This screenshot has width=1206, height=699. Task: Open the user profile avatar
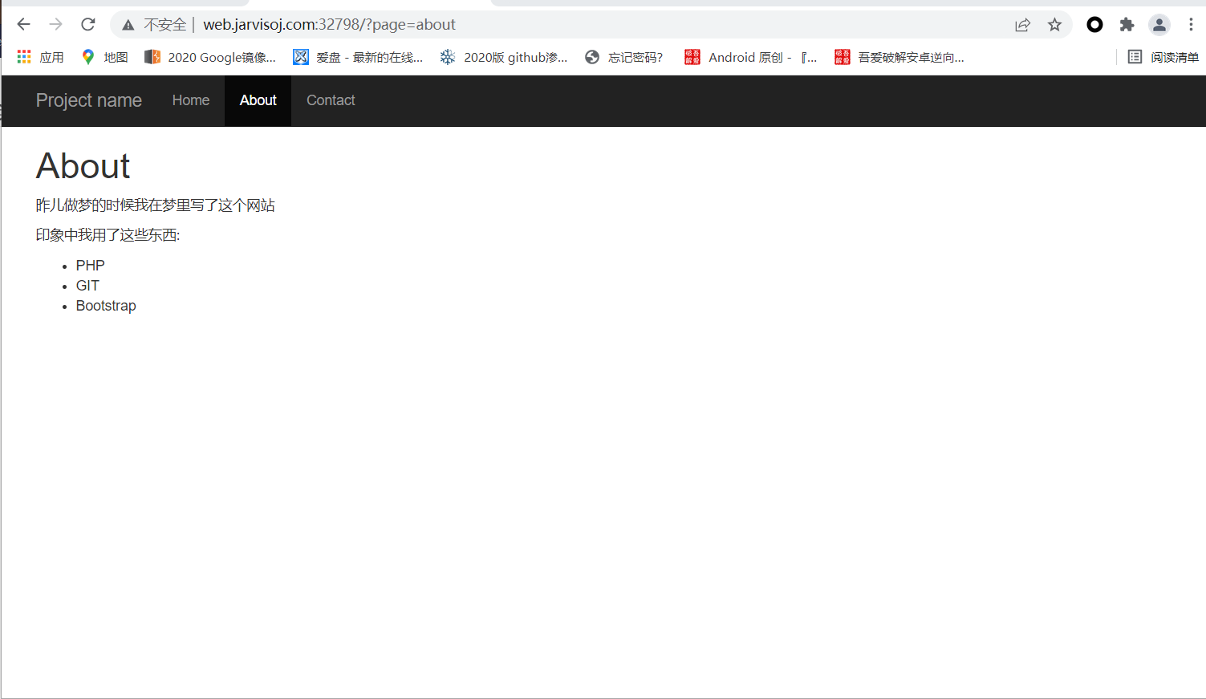pyautogui.click(x=1159, y=25)
